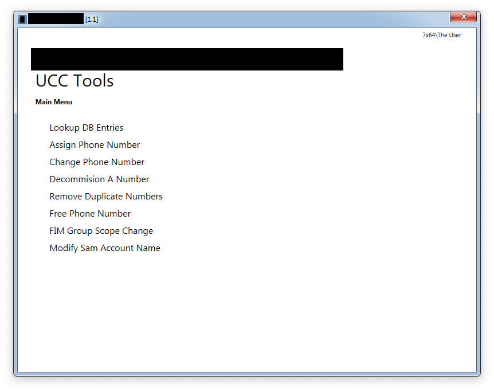Click the black banner above UCC Tools
The width and height of the screenshot is (494, 392).
click(187, 59)
